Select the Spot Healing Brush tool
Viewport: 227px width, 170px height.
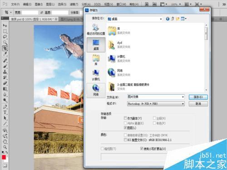pos(5,61)
